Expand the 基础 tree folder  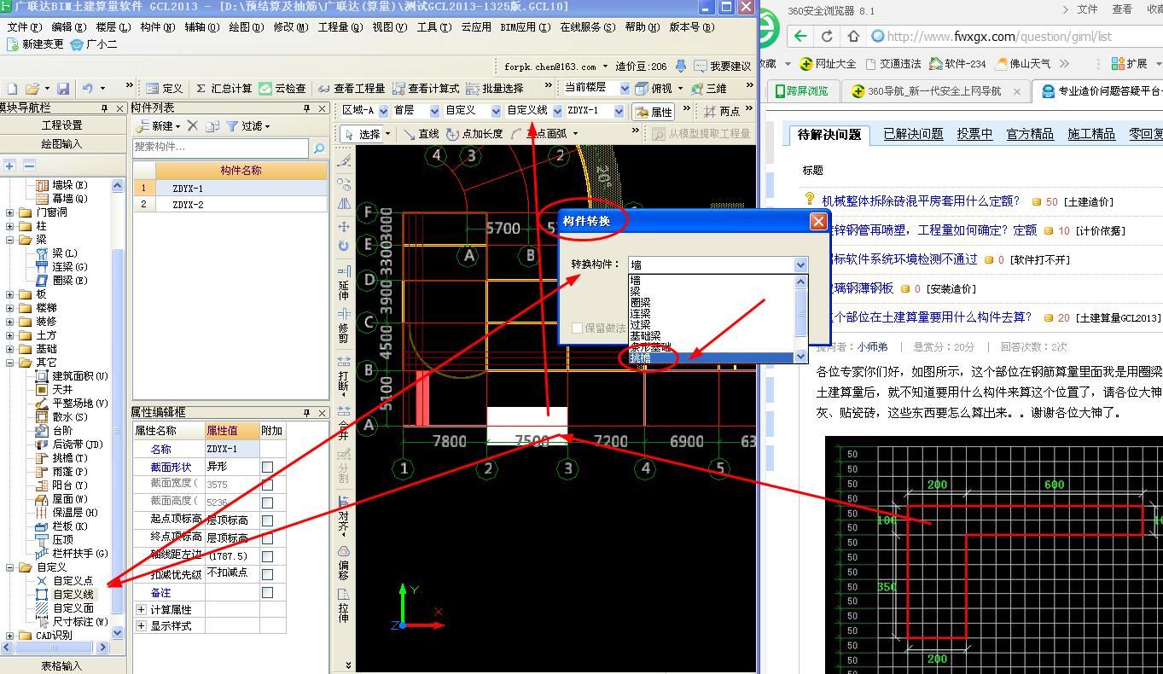coord(9,349)
